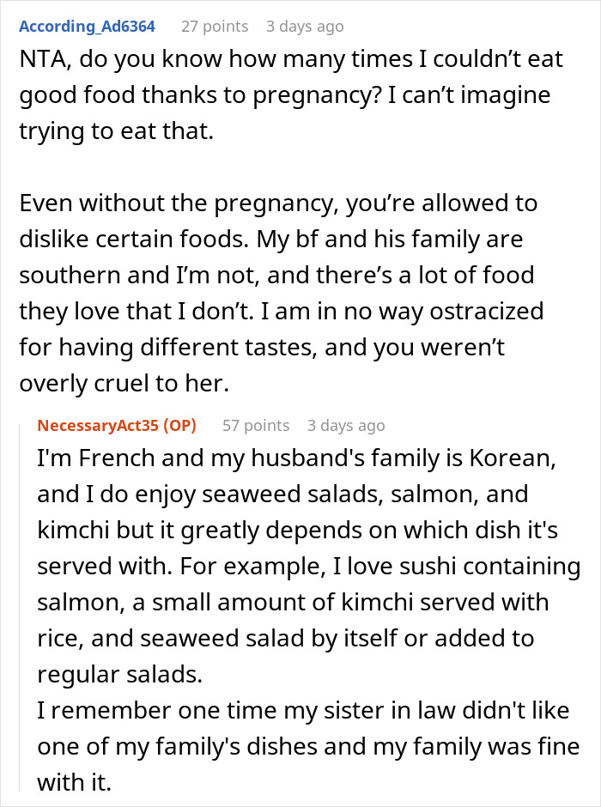Click the '(OP)' tag beside NecessaryAct35
This screenshot has width=601, height=807.
pos(179,425)
